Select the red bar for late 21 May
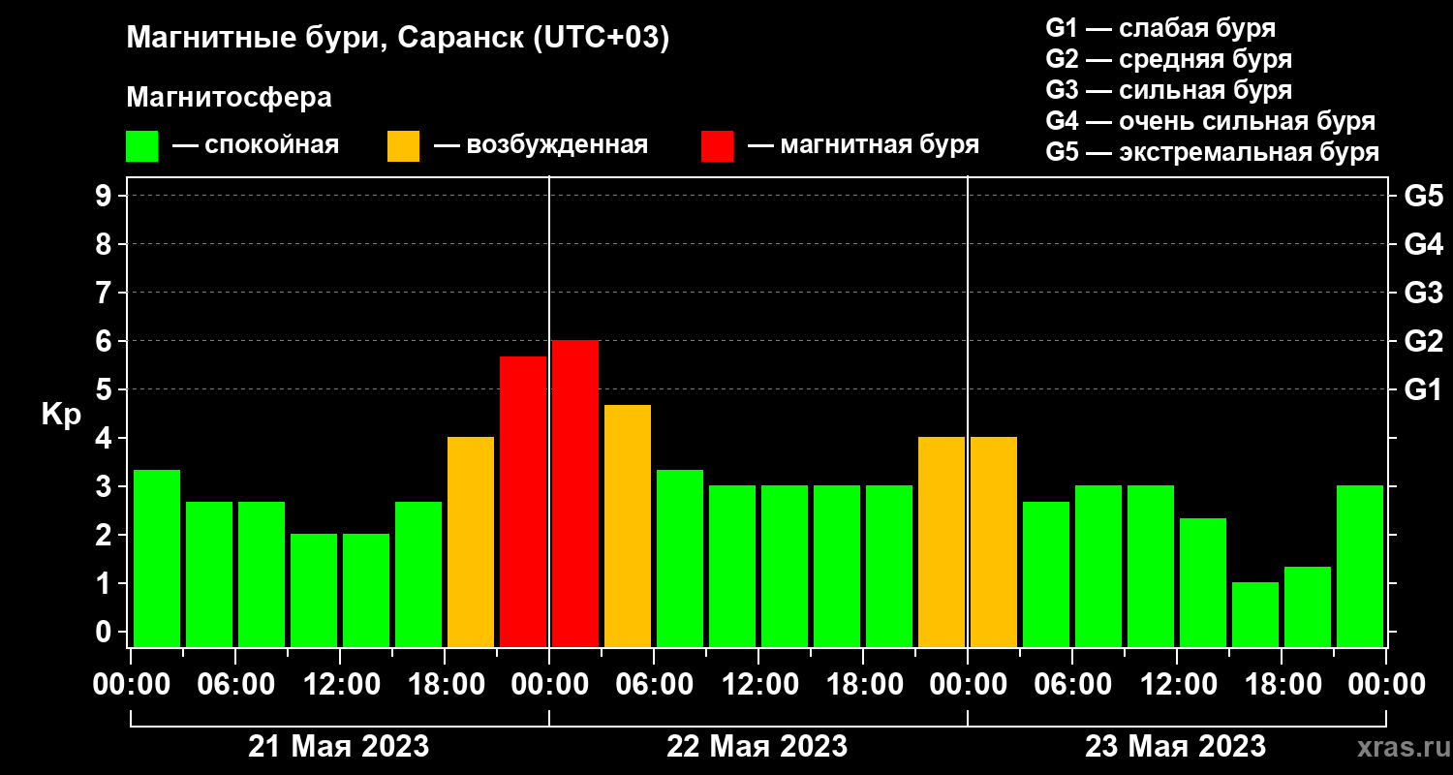The height and width of the screenshot is (775, 1453). point(523,501)
